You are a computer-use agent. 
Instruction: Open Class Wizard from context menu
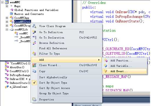point(66,65)
